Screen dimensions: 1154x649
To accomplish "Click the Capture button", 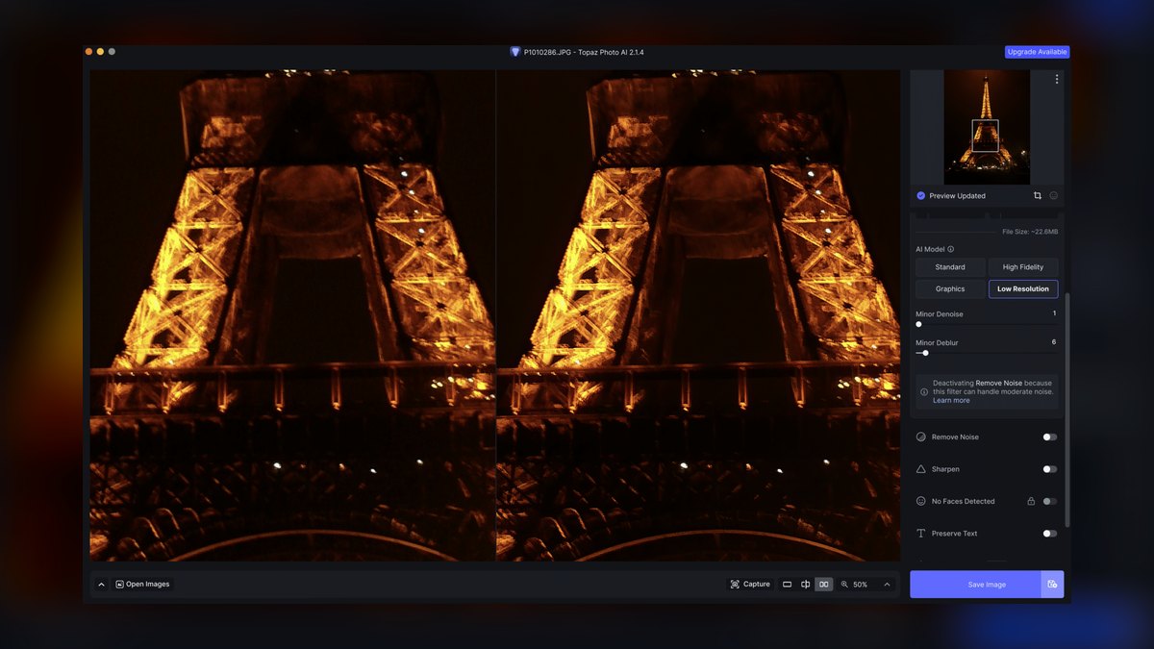I will [750, 585].
